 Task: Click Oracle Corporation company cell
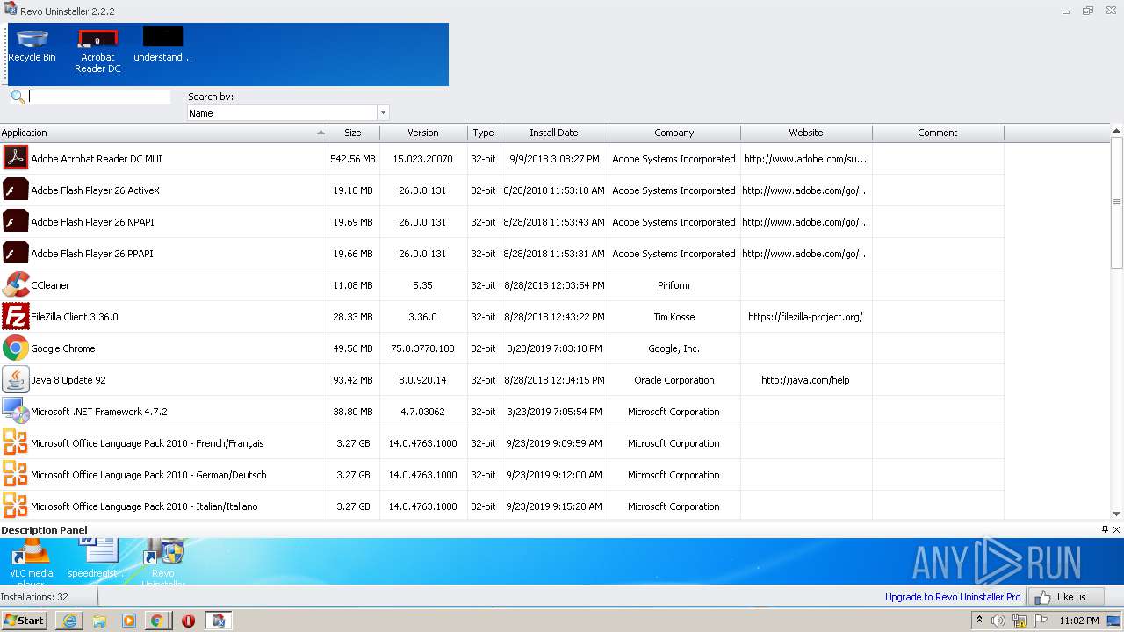click(674, 380)
